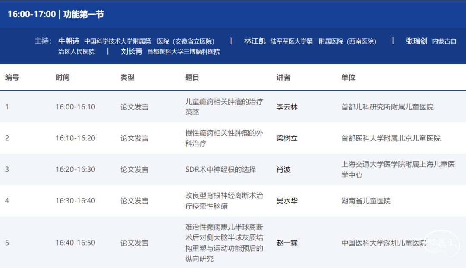Click host name 张瑞剑

(416, 41)
